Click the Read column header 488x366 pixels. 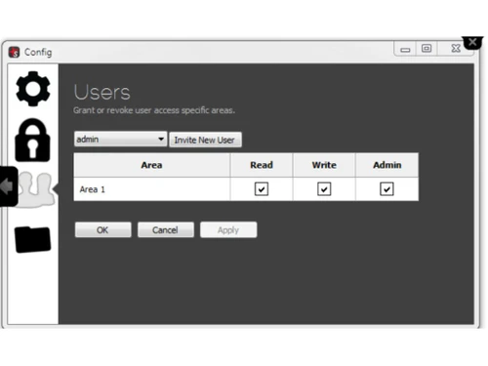point(262,165)
